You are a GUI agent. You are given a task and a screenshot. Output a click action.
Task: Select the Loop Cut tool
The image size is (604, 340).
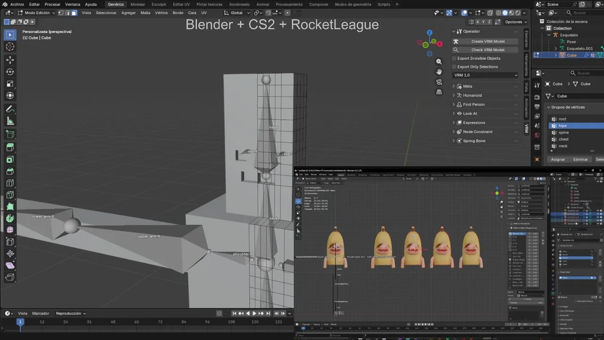click(x=10, y=183)
